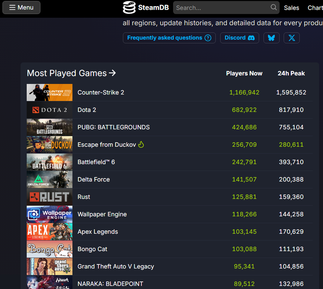Click peak value 200,388
The width and height of the screenshot is (323, 289).
pos(291,180)
